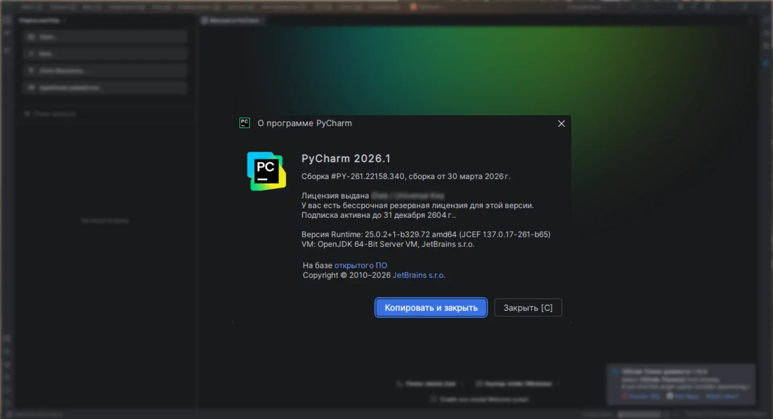Click the plus icon on the New button
Image resolution: width=773 pixels, height=419 pixels.
(x=31, y=54)
